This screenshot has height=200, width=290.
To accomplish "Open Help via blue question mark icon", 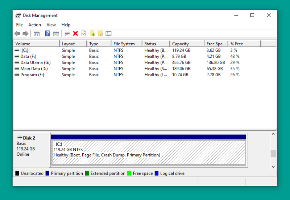I will (47, 33).
